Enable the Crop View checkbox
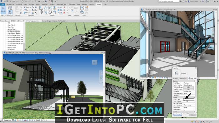This screenshot has height=123, width=219. (184, 100)
